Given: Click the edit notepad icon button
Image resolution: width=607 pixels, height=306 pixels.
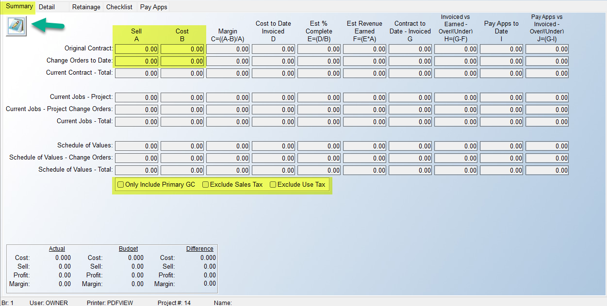Looking at the screenshot, I should 16,26.
